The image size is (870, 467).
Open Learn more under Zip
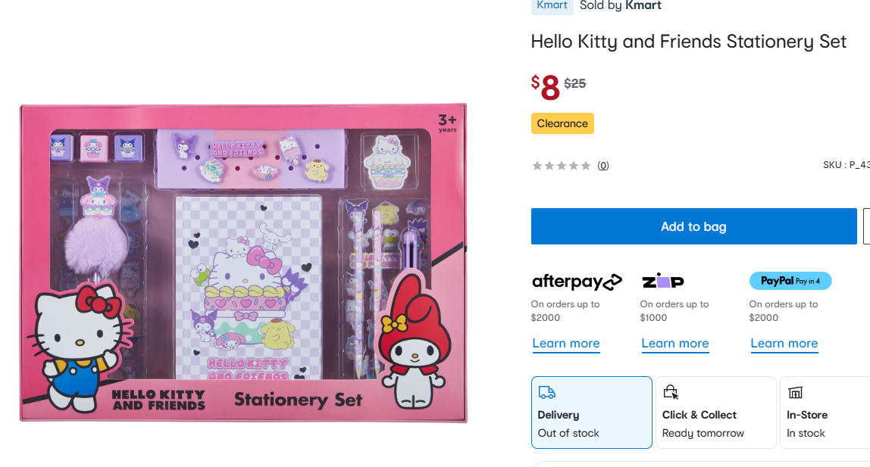pos(674,344)
